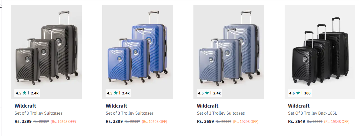Image resolution: width=359 pixels, height=136 pixels.
Task: Click the Rs. 3699 price
Action: (x=205, y=121)
